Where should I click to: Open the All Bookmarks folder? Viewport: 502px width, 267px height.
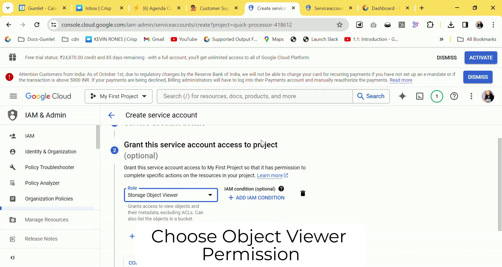tap(477, 39)
